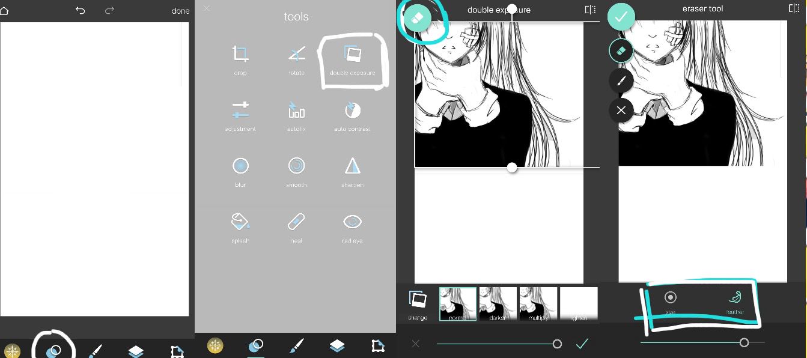Redo the last undone edit
This screenshot has height=358, width=807.
[x=109, y=11]
